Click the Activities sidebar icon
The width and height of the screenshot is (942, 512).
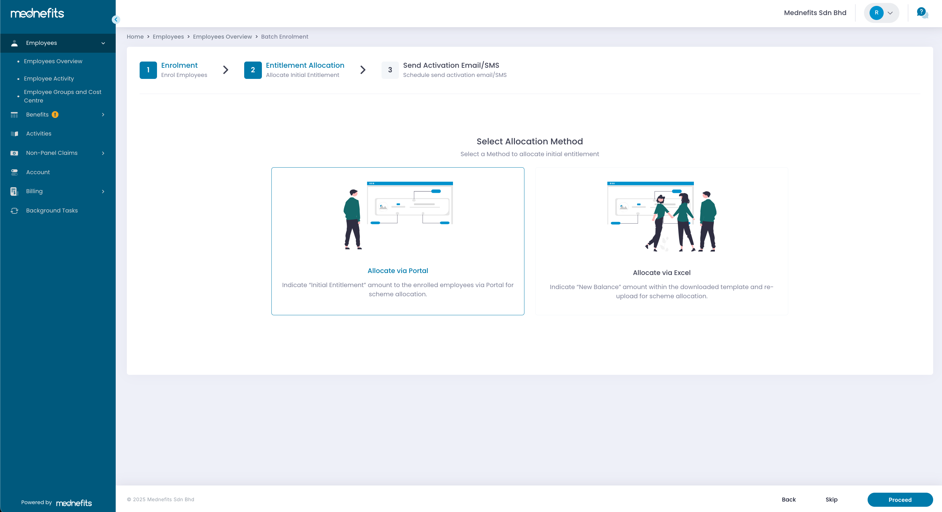(14, 134)
